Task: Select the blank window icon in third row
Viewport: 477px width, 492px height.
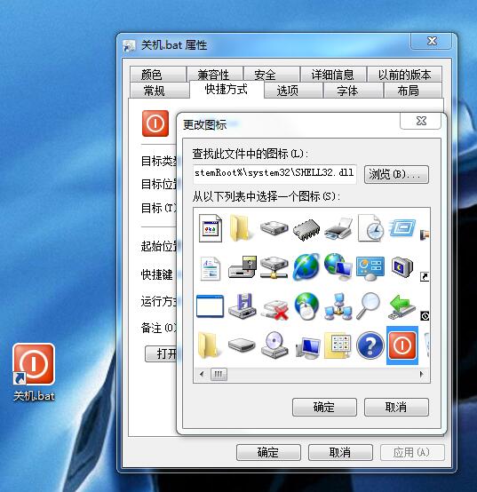Action: pos(210,306)
